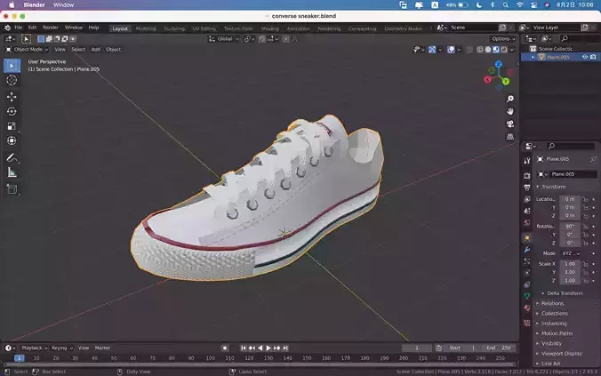The width and height of the screenshot is (601, 376).
Task: Open the rotation Mode XYZ dropdown
Action: 571,253
